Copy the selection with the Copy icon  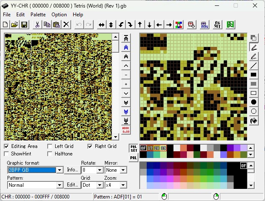tap(47, 25)
